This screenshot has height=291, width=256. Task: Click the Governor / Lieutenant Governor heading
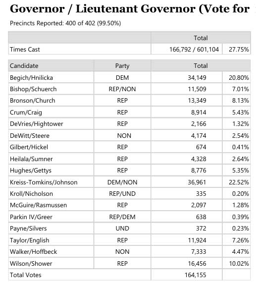click(x=130, y=8)
